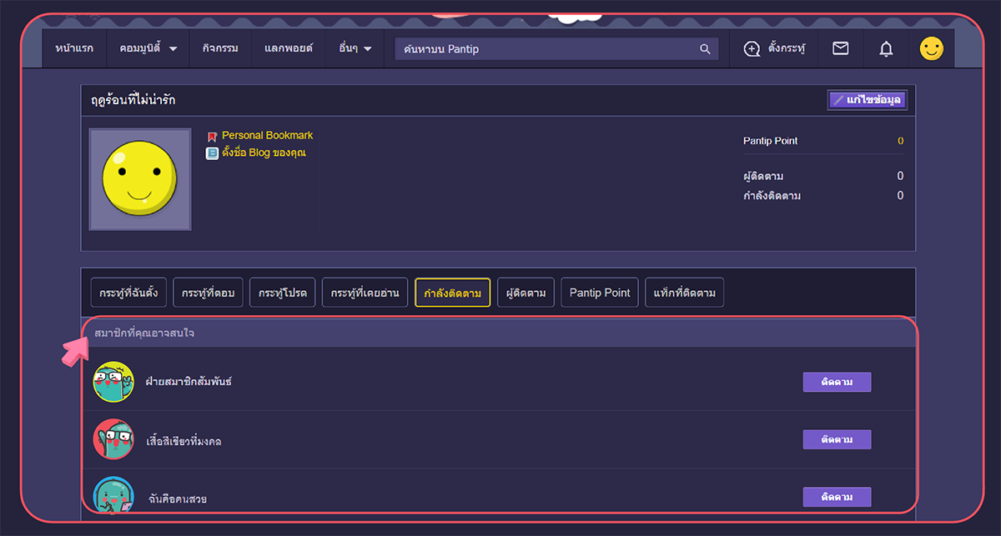This screenshot has height=536, width=1001.
Task: Follow ฝ่ายสมาชิกสัมพันธ์ with ติดตาม button
Action: [x=837, y=382]
